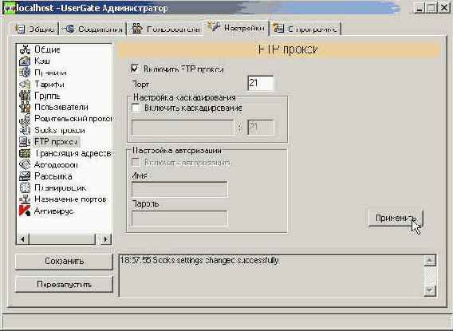Click the Пользователи icon in sidebar list
453x331 pixels.
click(x=25, y=107)
